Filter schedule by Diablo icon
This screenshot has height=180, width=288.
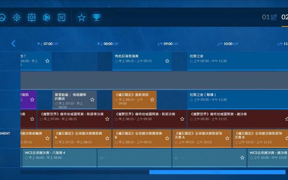pos(32,17)
